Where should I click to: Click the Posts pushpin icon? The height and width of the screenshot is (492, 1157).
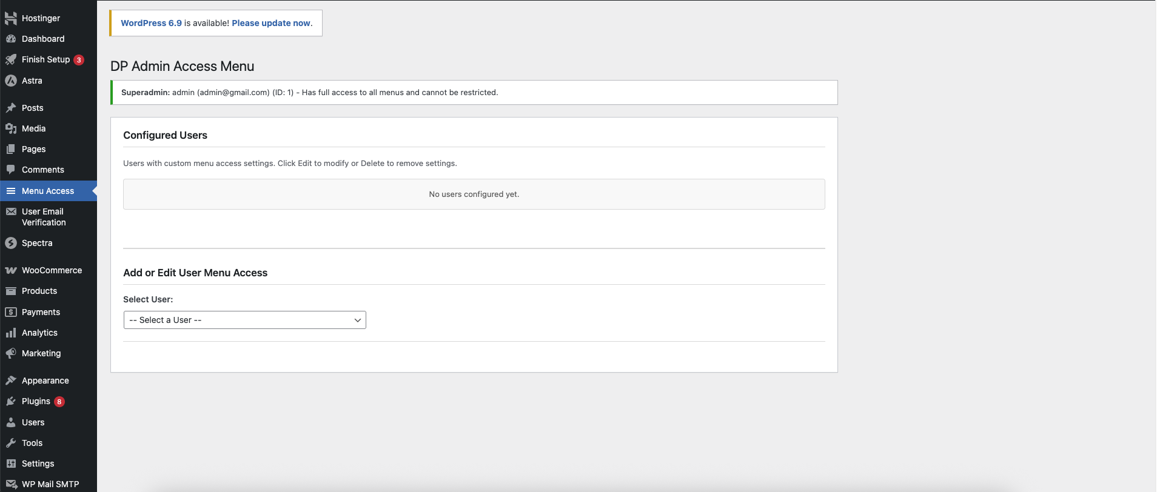11,108
